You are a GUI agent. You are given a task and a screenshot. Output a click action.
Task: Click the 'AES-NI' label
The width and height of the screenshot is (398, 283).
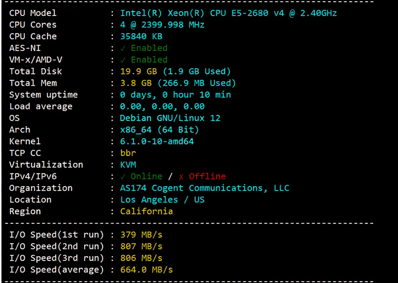tap(25, 48)
